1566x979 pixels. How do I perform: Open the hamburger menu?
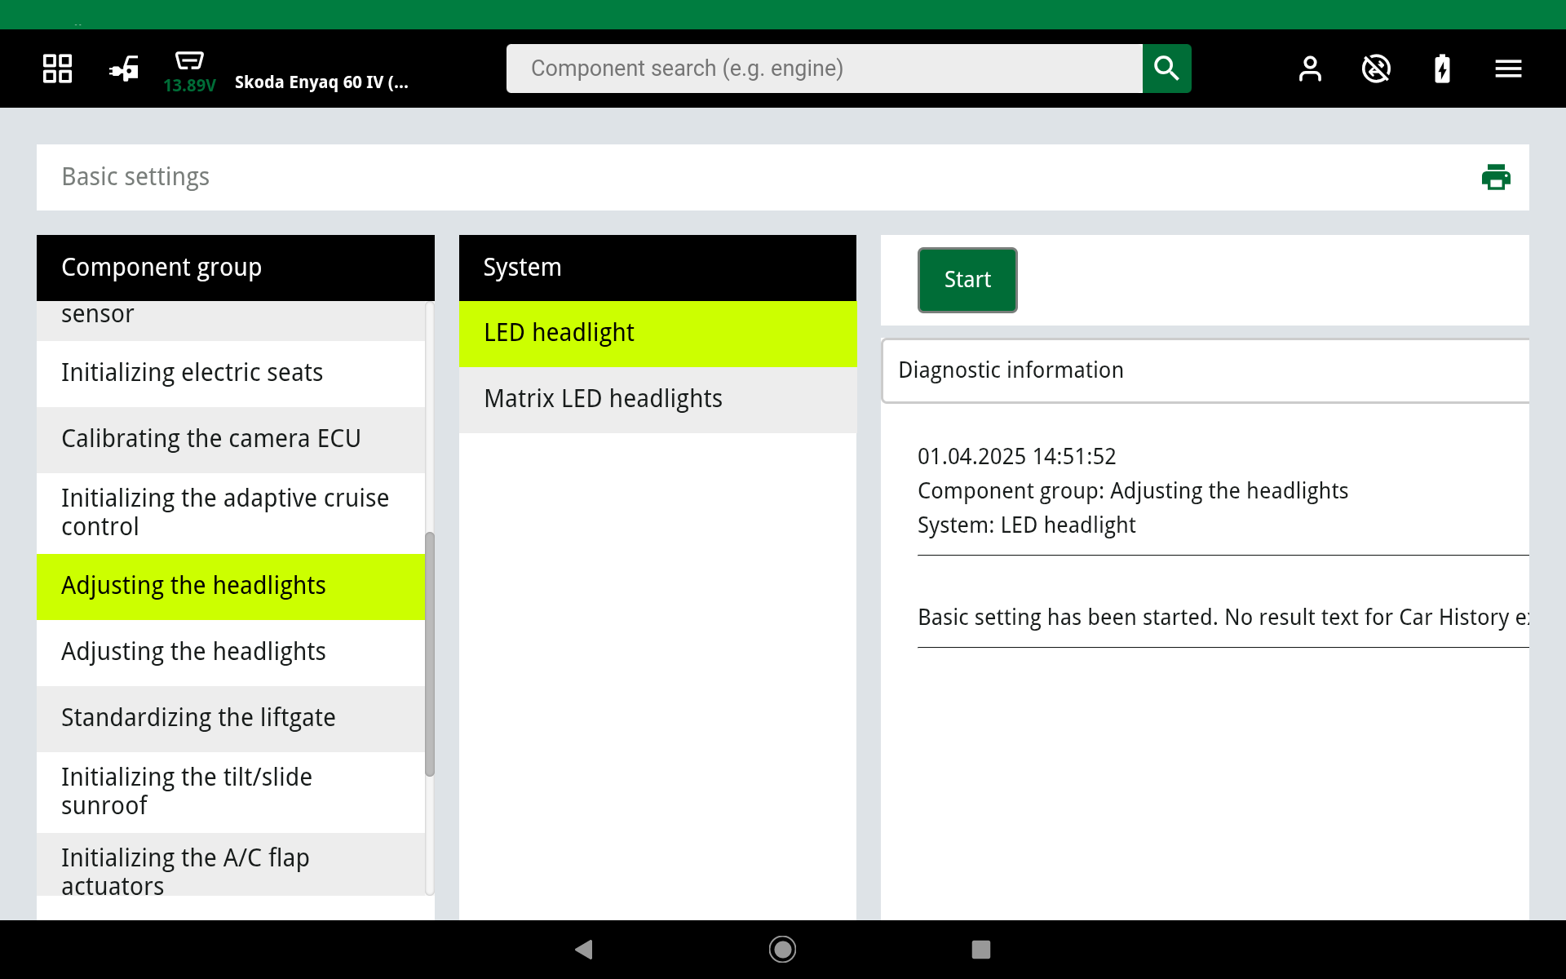(1508, 69)
